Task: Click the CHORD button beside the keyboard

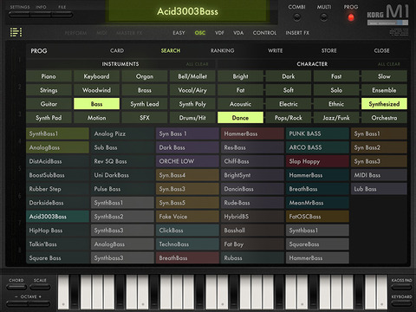Action: pyautogui.click(x=16, y=287)
